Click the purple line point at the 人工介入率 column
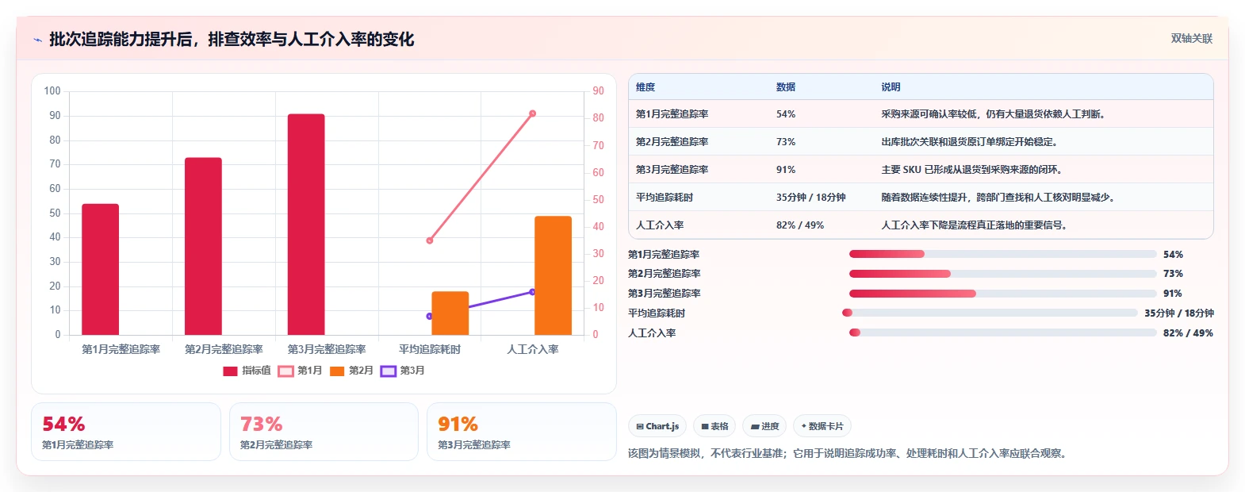1245x492 pixels. click(532, 292)
